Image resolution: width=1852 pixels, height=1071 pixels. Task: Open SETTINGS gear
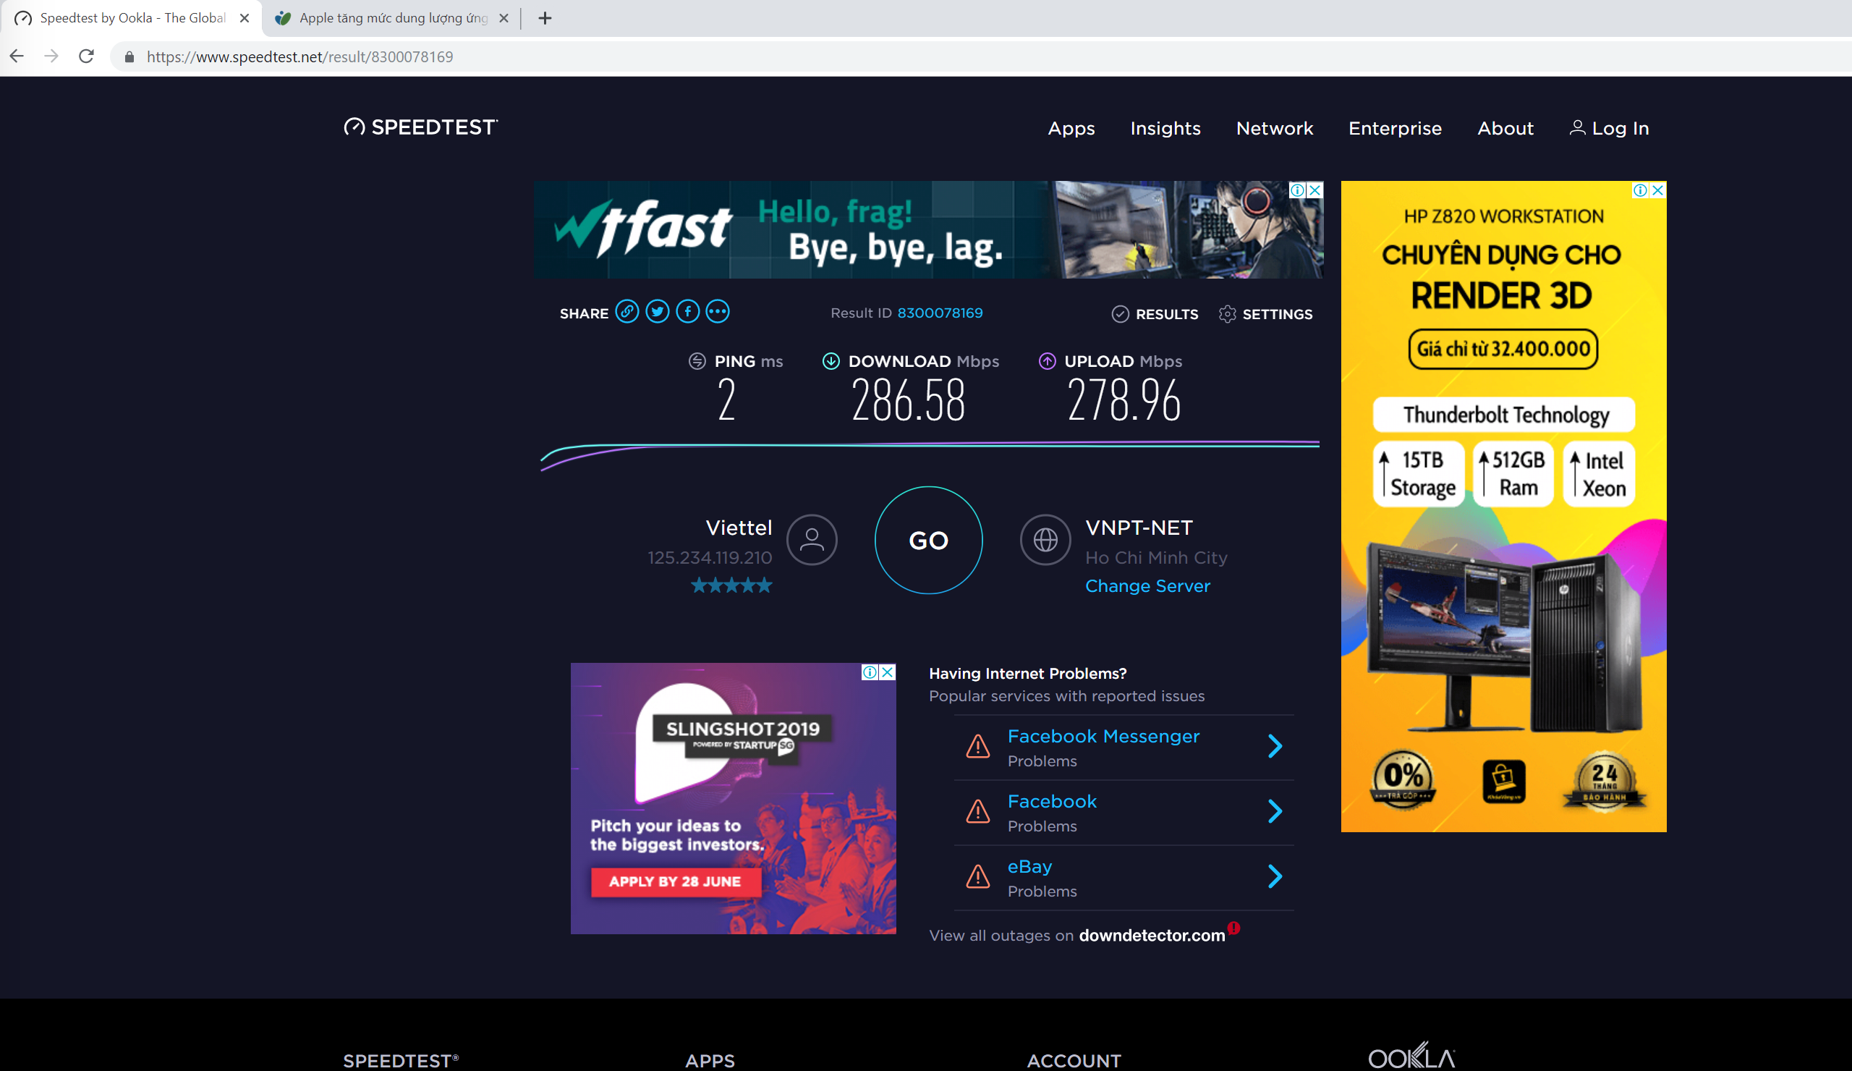(x=1265, y=314)
